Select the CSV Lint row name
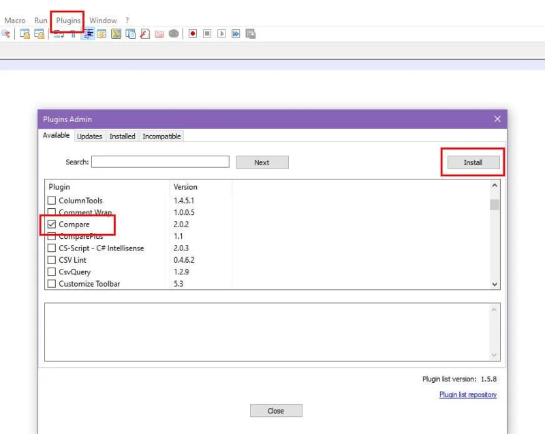Screen dimensions: 545x434 pos(73,259)
